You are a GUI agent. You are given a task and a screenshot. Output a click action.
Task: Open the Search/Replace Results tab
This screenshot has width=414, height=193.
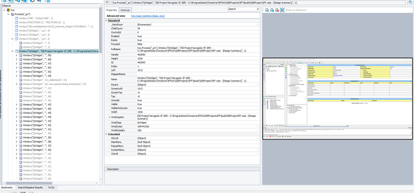pos(30,188)
